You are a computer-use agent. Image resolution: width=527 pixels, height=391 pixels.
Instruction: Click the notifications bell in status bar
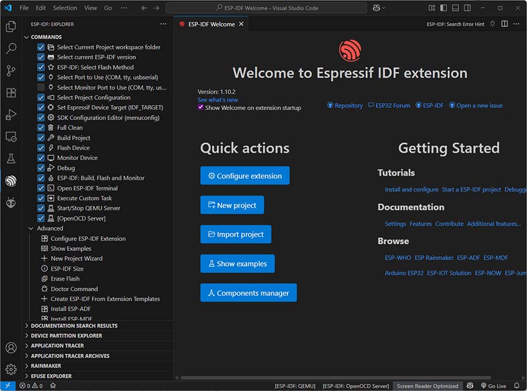(x=516, y=386)
